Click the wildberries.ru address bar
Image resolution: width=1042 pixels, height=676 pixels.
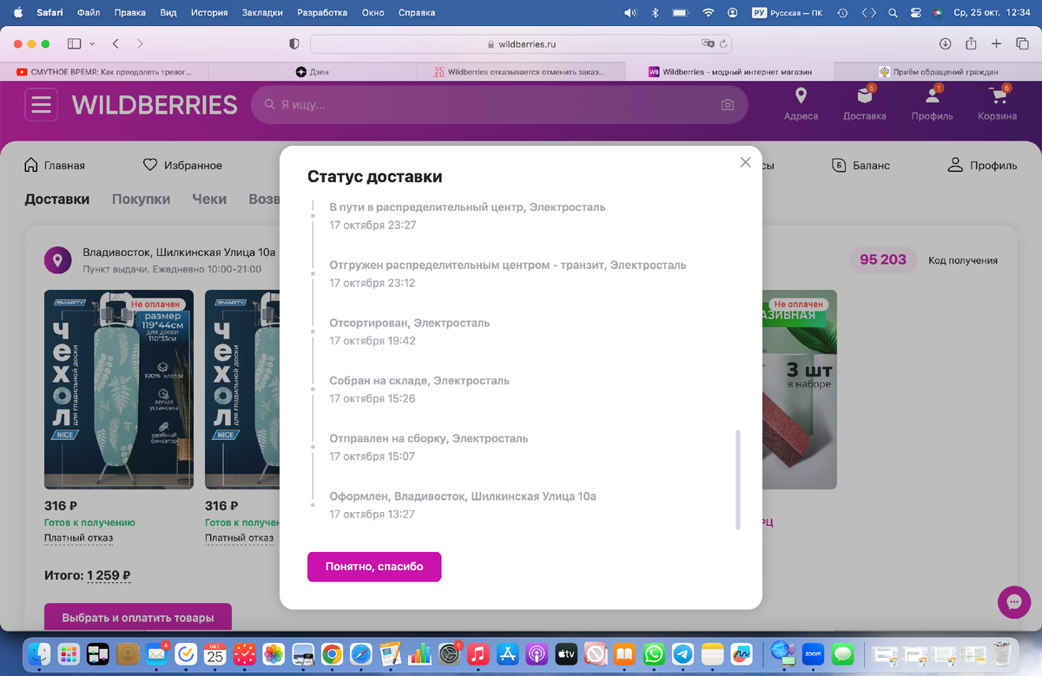click(521, 43)
